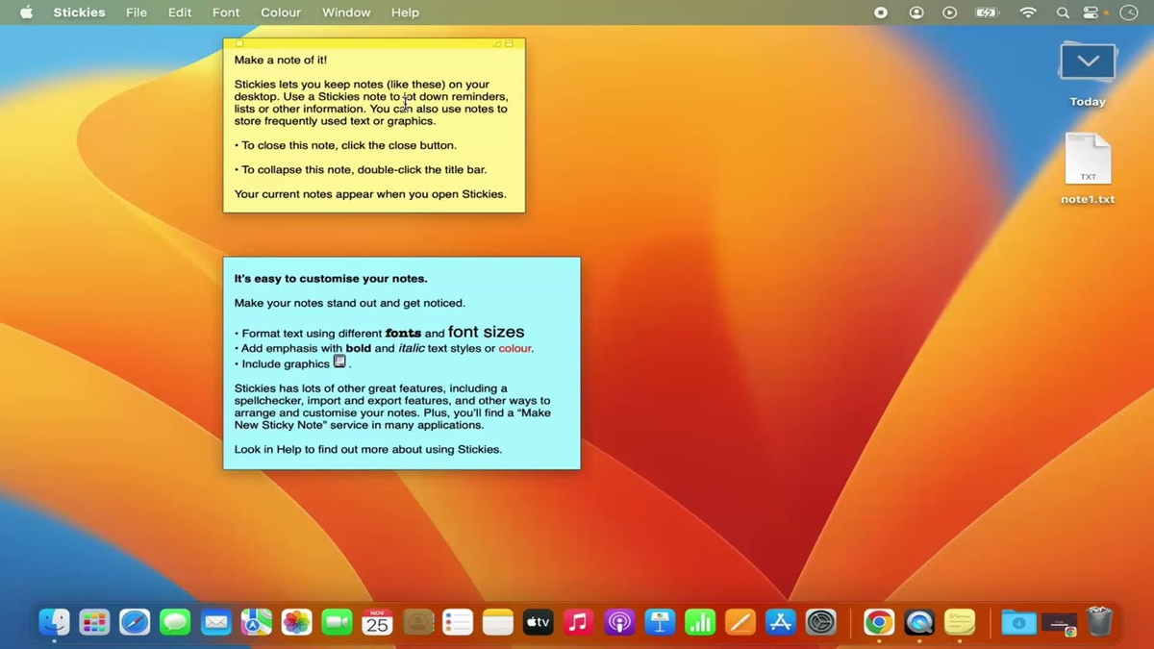Open Messages from the Dock
The width and height of the screenshot is (1154, 649).
175,622
